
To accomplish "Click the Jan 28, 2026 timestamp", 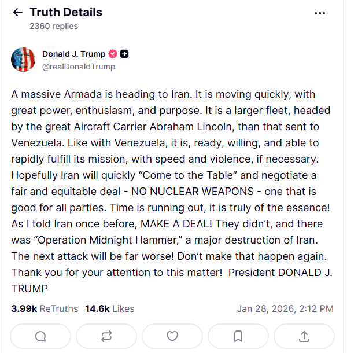I will click(285, 308).
